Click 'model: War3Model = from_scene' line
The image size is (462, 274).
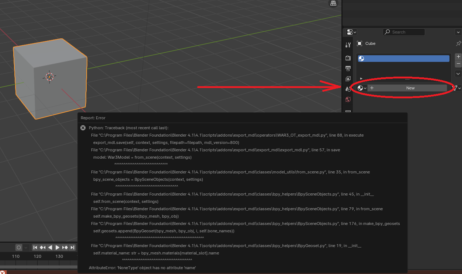tap(142, 157)
